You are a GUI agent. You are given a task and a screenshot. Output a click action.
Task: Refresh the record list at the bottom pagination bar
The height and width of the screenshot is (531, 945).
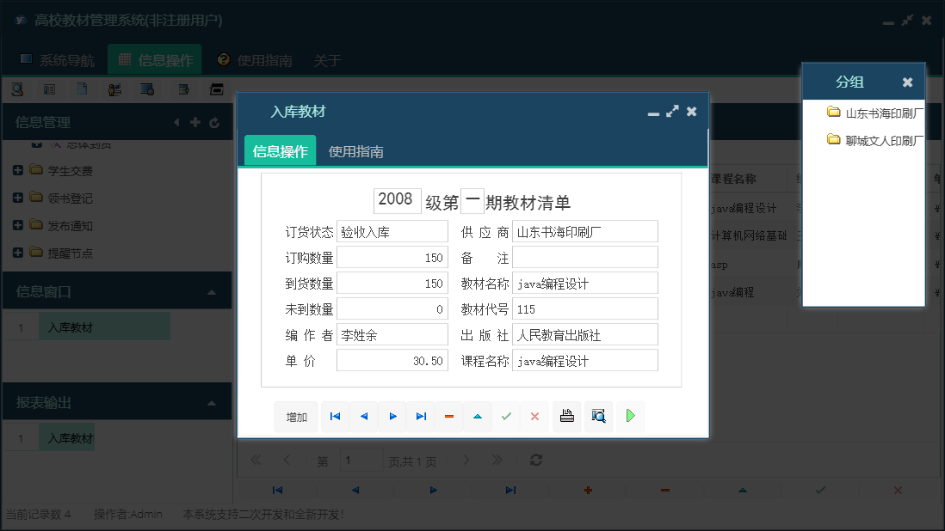535,460
